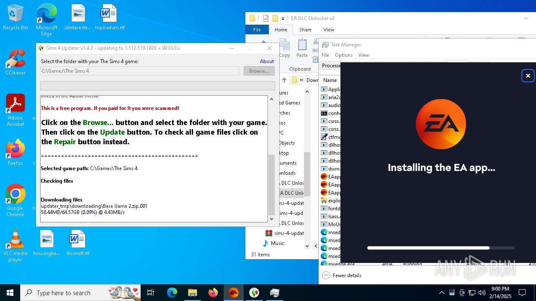Screen dimensions: 536x301
Task: Sort by the Name column in Task Manager
Action: coord(330,80)
